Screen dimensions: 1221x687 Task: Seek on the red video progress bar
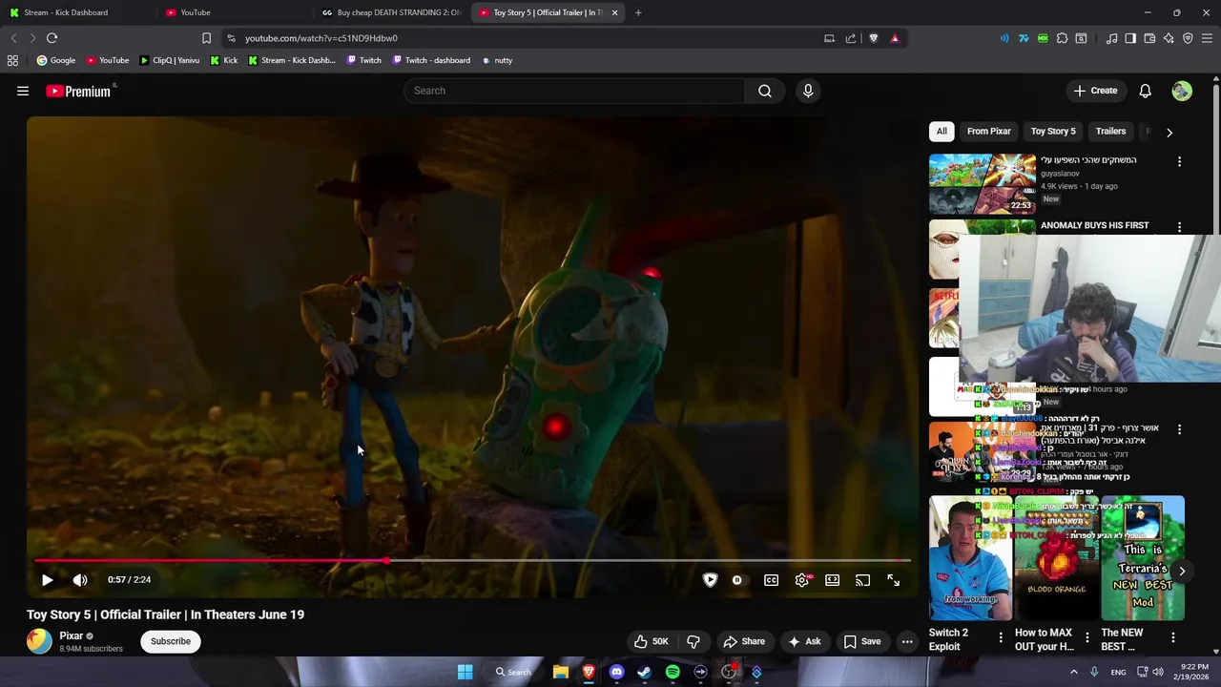472,561
